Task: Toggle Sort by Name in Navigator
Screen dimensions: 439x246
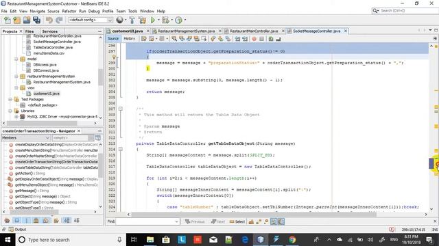Action: point(67,220)
